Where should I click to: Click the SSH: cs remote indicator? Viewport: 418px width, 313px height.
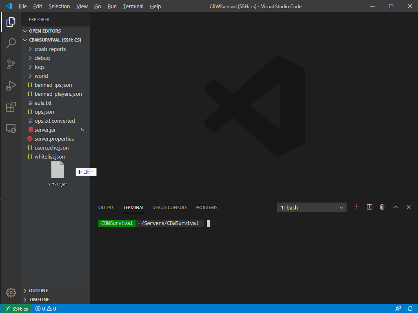click(16, 309)
